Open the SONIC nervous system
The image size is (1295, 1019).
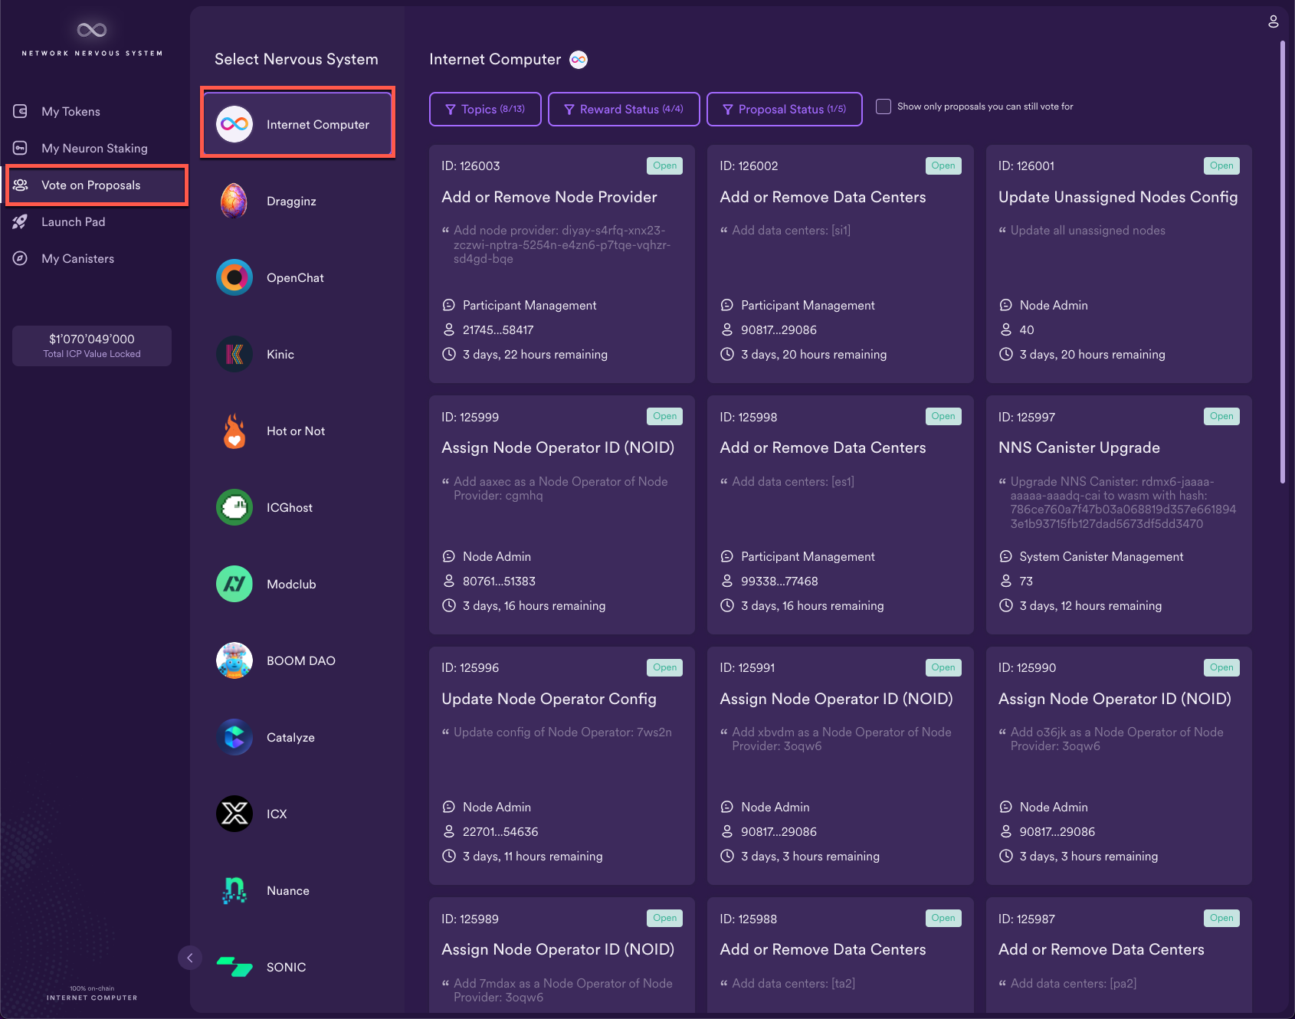234,967
